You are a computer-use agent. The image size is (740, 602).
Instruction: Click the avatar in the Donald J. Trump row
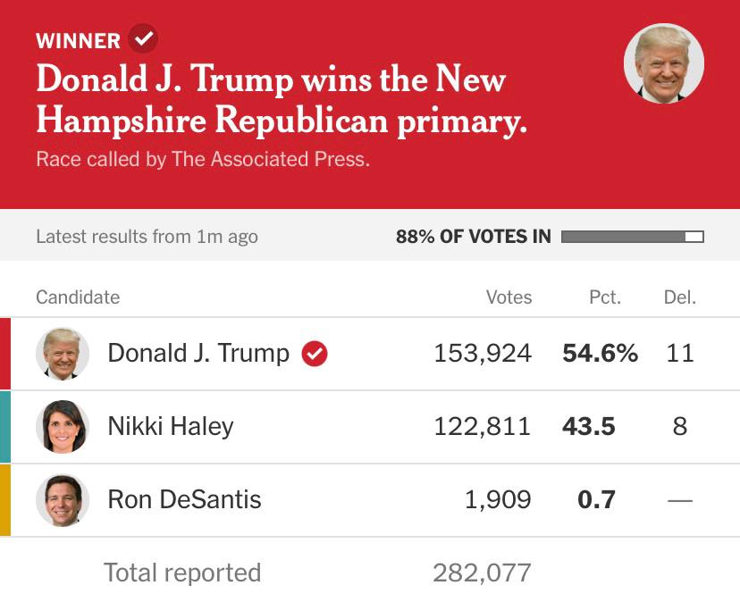coord(63,354)
